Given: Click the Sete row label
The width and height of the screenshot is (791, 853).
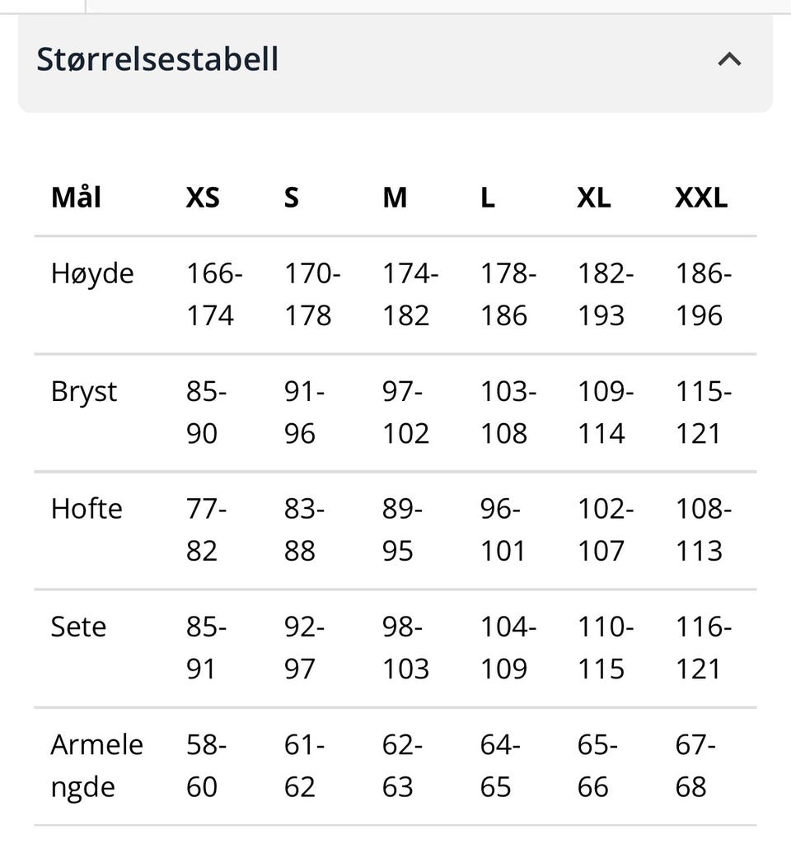Looking at the screenshot, I should click(78, 627).
